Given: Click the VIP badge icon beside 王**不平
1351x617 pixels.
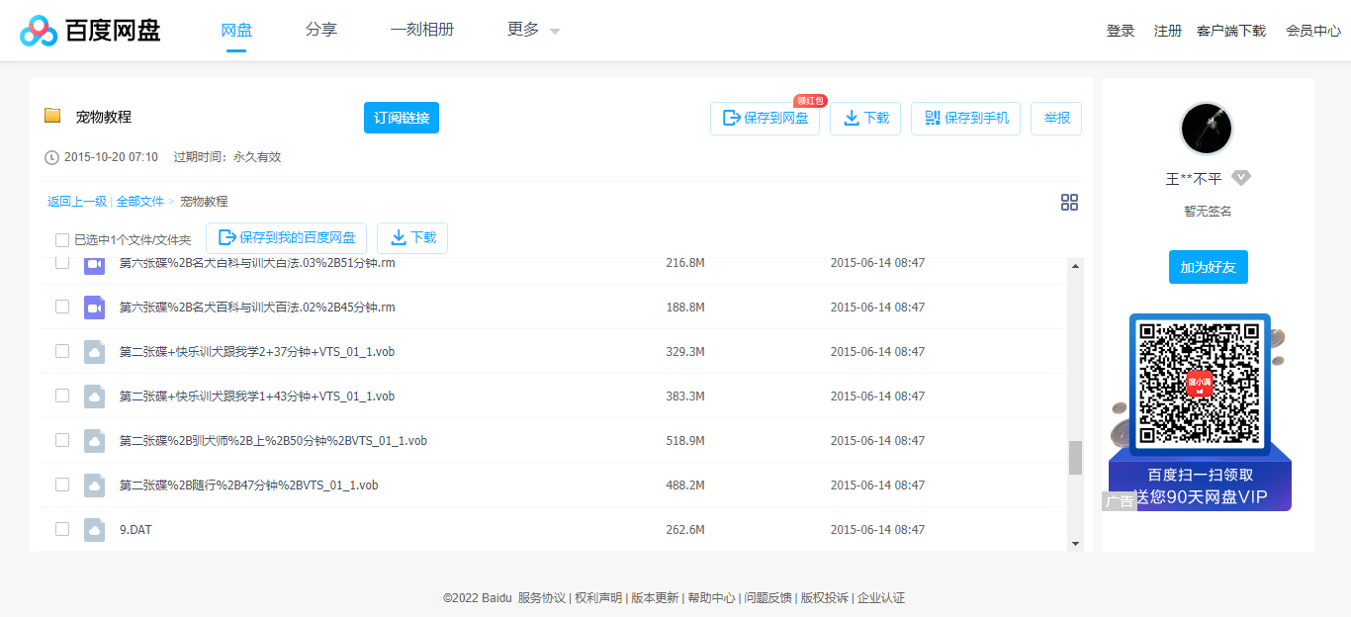Looking at the screenshot, I should [1240, 177].
